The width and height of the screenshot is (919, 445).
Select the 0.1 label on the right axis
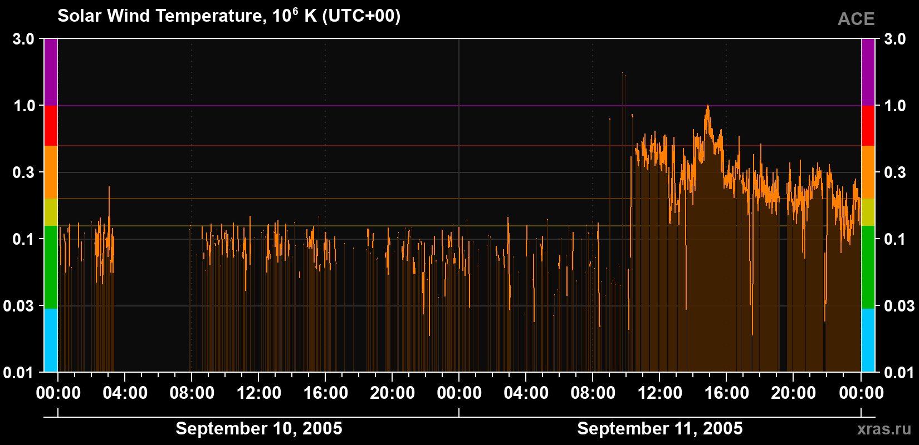(x=895, y=239)
